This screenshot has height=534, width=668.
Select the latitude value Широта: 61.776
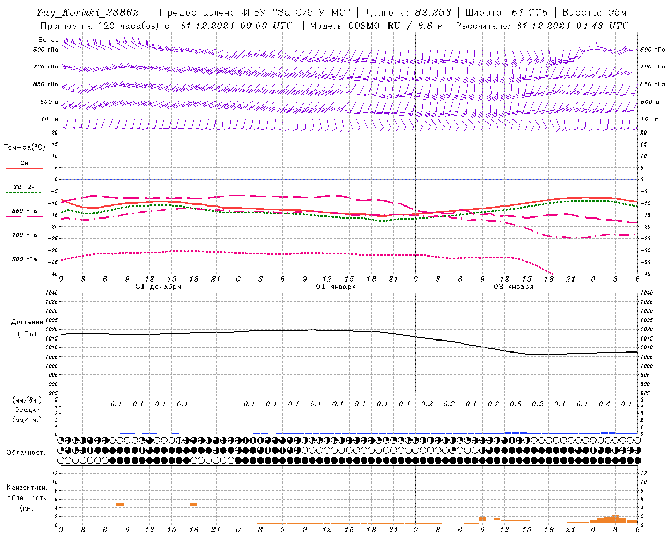(x=506, y=13)
